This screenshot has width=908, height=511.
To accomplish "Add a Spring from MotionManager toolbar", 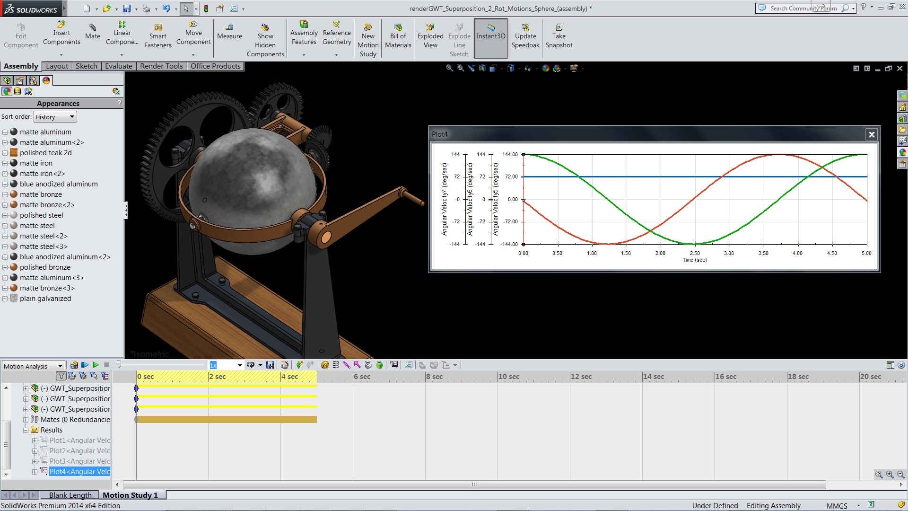I will click(336, 365).
